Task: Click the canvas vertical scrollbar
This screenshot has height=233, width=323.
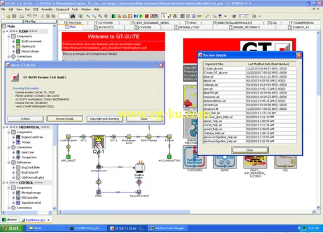Action: click(x=318, y=65)
